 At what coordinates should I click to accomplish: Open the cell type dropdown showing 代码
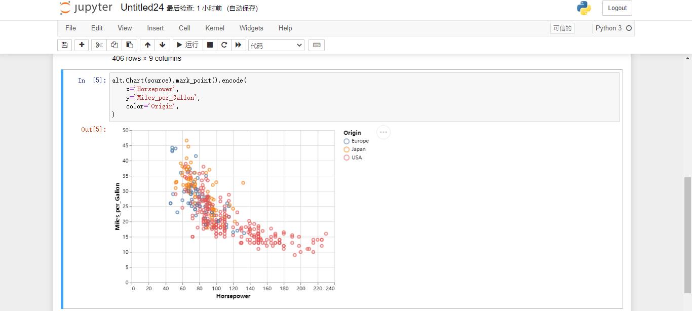(276, 45)
